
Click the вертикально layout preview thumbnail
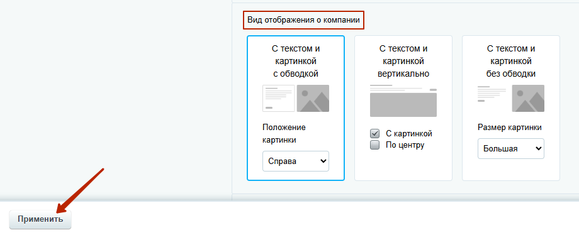coord(403,101)
